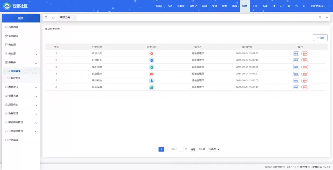Open 微心愿 in the sidebar
This screenshot has height=170, width=333.
[20, 45]
